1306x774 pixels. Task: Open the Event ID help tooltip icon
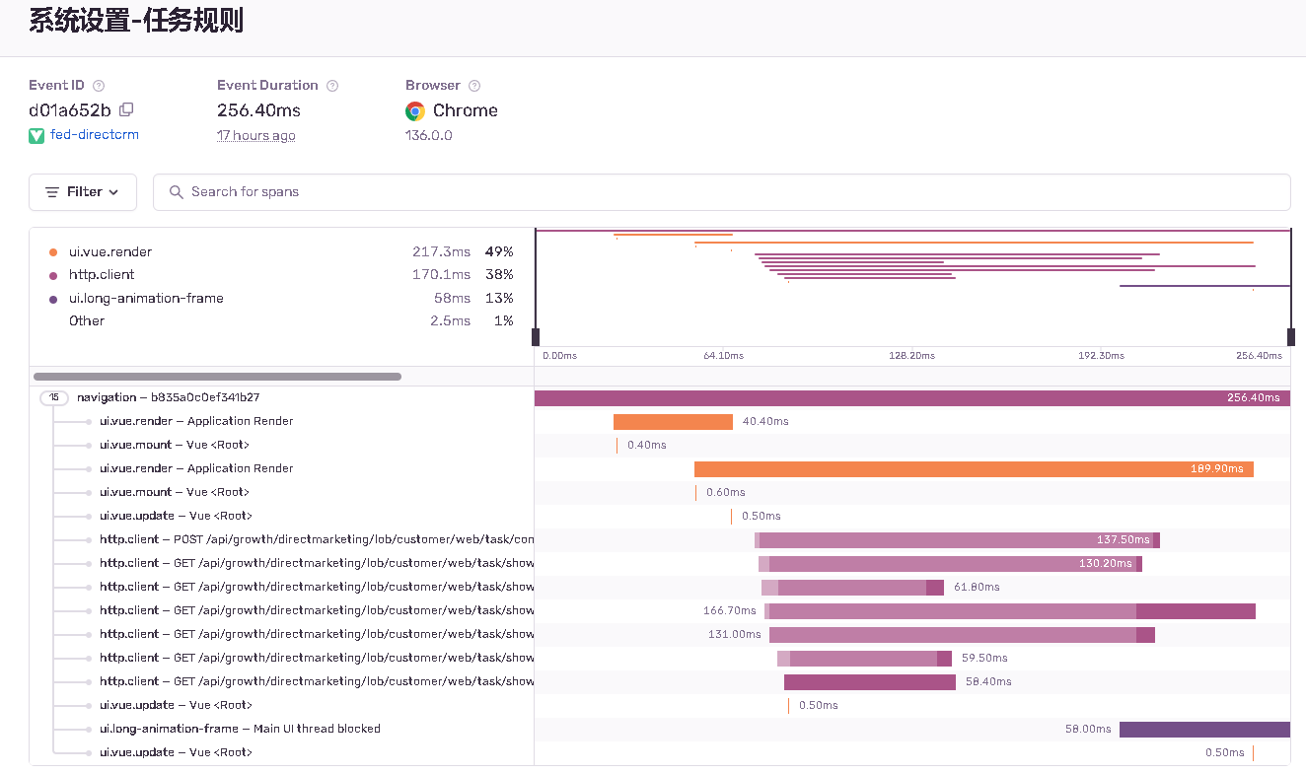[99, 86]
